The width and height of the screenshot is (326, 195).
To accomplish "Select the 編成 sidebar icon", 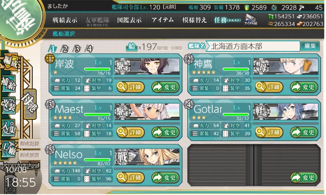I will pos(10,61).
